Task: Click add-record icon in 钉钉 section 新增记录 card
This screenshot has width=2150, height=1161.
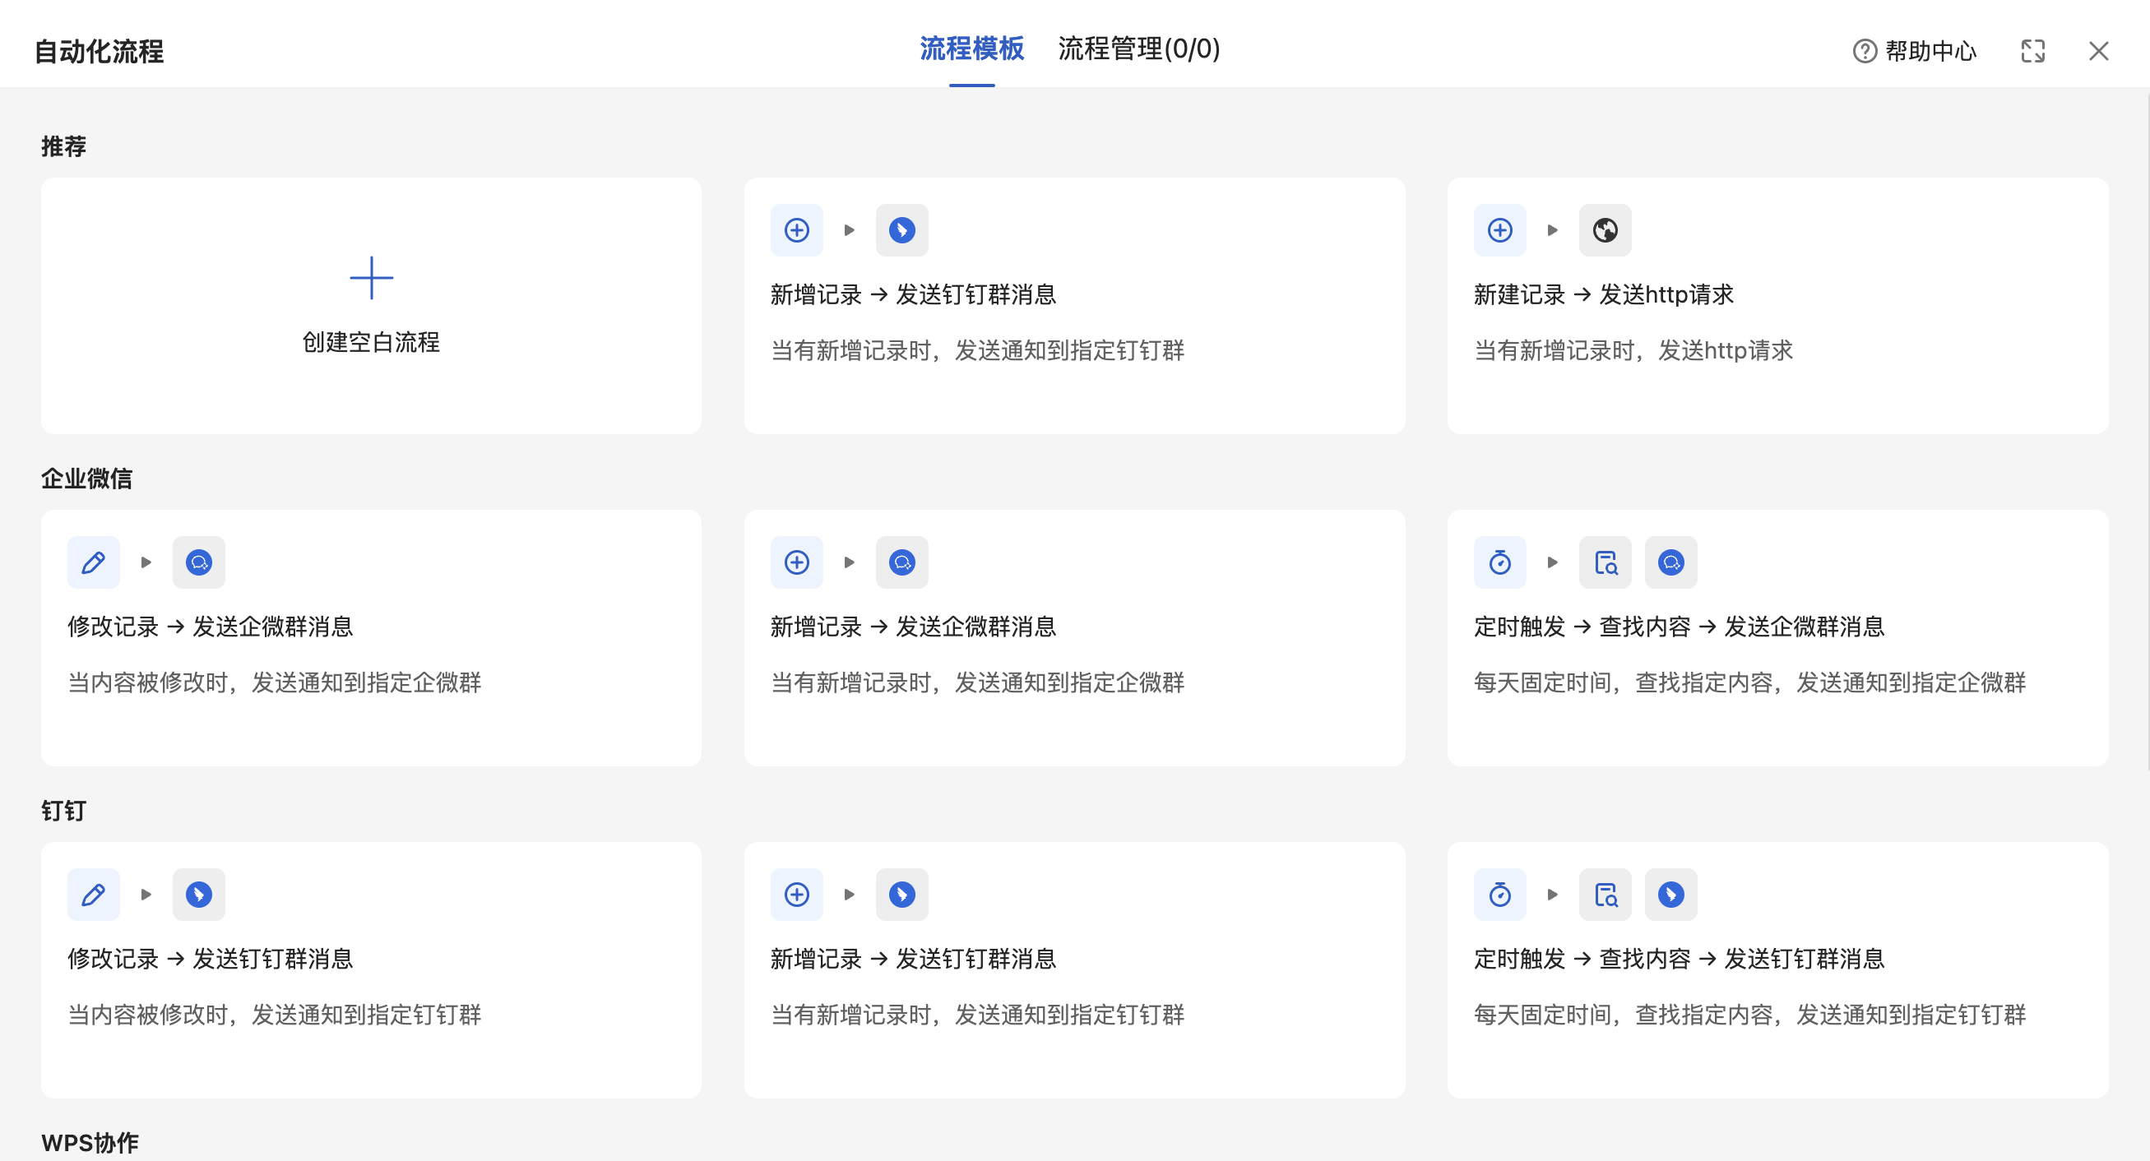Action: coord(797,895)
